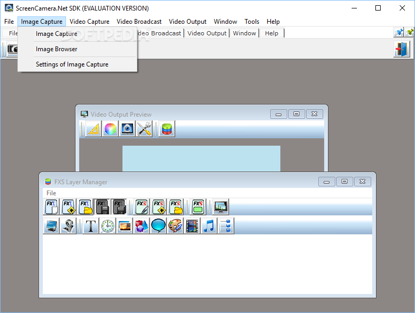Open Settings of Image Capture
The width and height of the screenshot is (415, 313).
(78, 64)
